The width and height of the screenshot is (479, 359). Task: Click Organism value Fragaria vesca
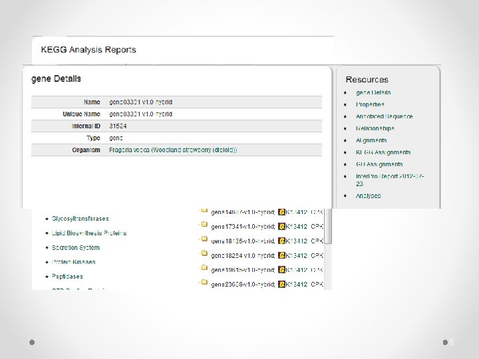click(x=173, y=150)
